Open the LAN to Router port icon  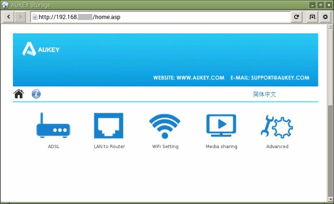click(109, 126)
